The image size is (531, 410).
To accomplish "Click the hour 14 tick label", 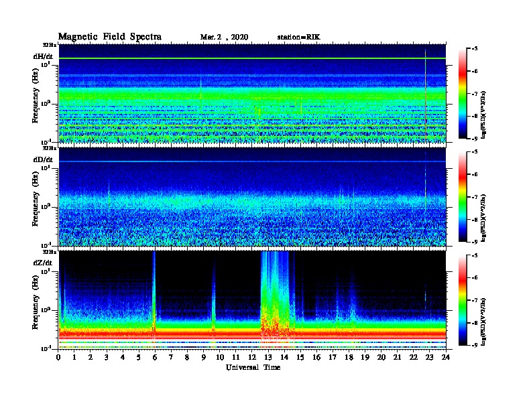I will point(284,358).
